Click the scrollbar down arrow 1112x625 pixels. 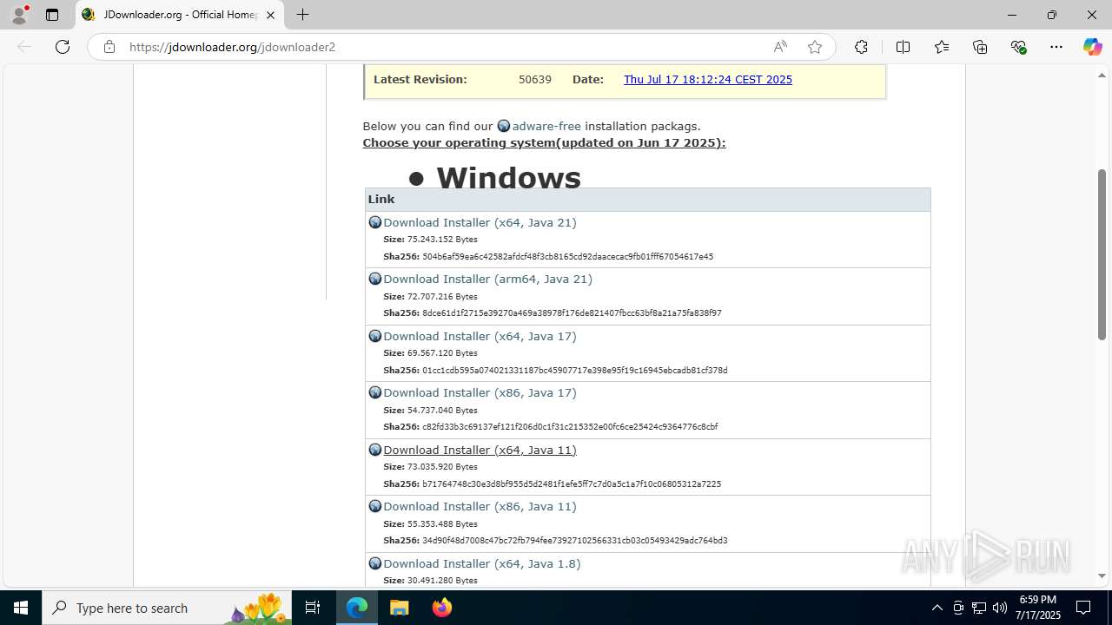[x=1102, y=576]
